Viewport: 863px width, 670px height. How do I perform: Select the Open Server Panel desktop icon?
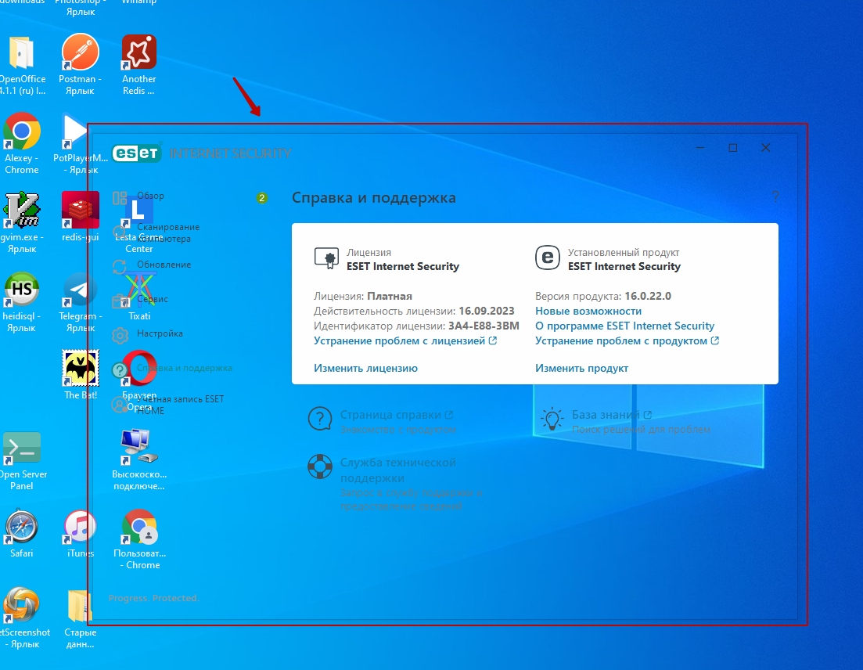click(22, 449)
